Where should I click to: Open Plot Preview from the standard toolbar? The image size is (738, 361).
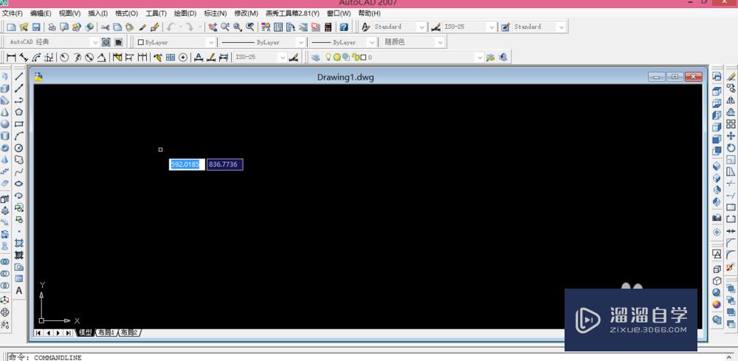click(x=64, y=27)
